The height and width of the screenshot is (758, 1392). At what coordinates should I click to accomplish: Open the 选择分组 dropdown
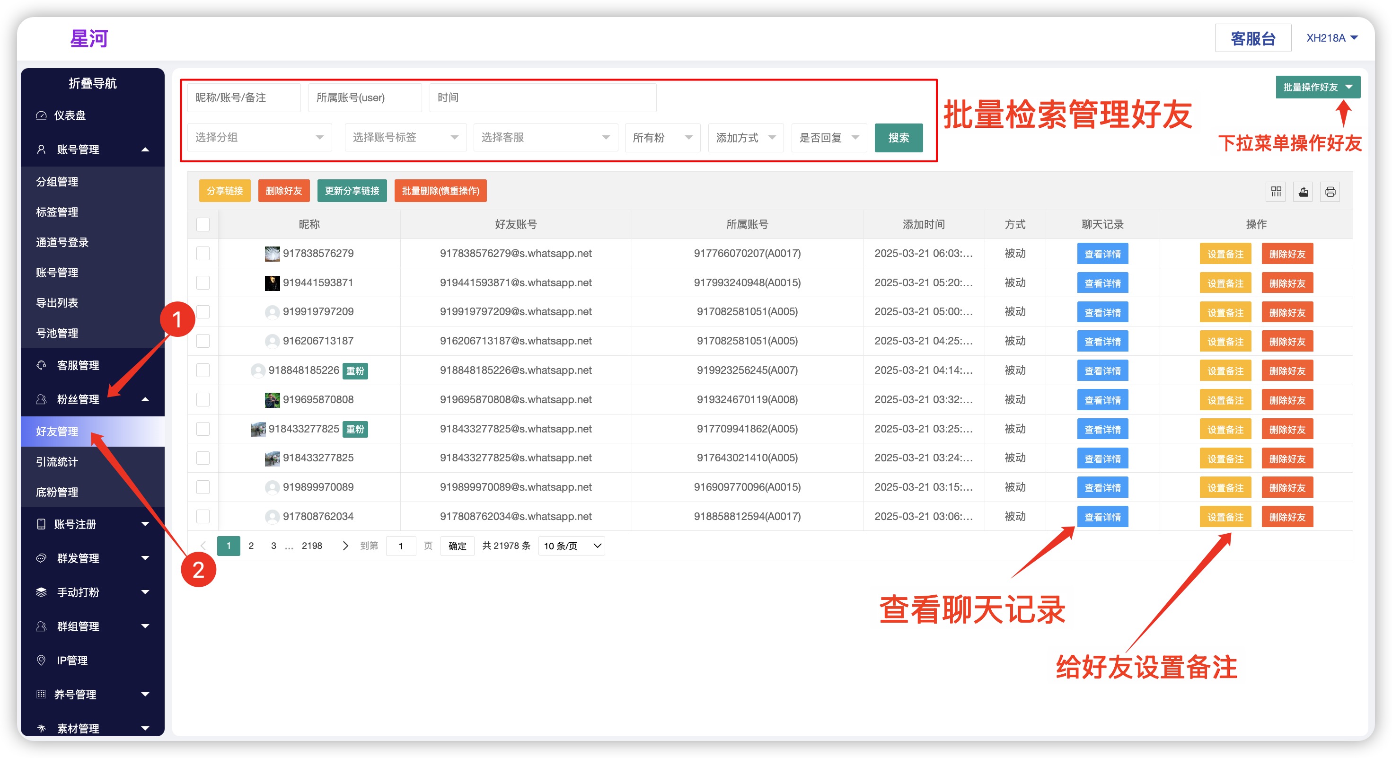pyautogui.click(x=259, y=137)
